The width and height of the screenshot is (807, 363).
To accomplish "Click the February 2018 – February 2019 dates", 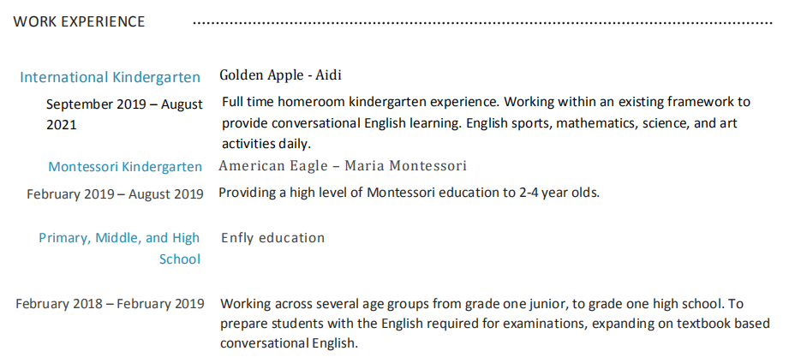I will [110, 304].
